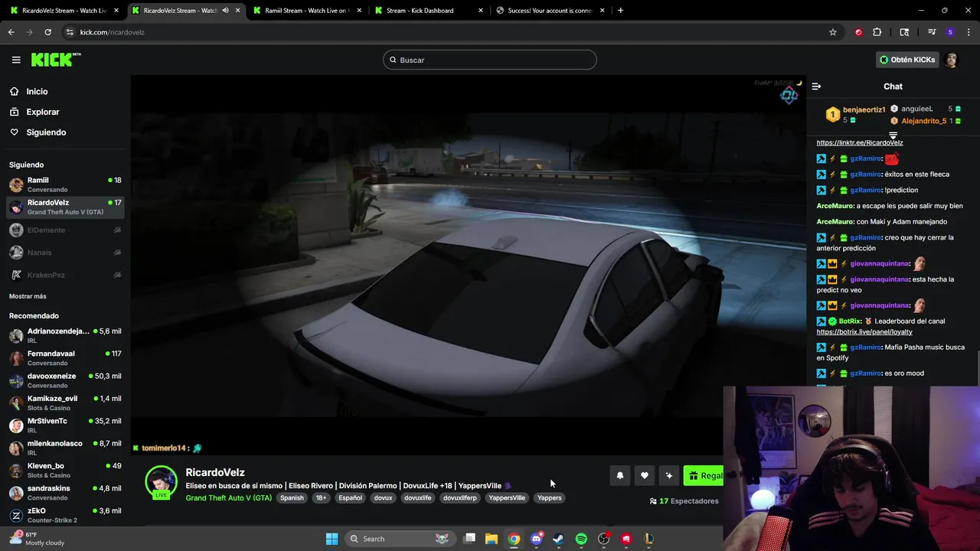Open offline channel KrakenPez
This screenshot has height=551, width=980.
click(65, 275)
